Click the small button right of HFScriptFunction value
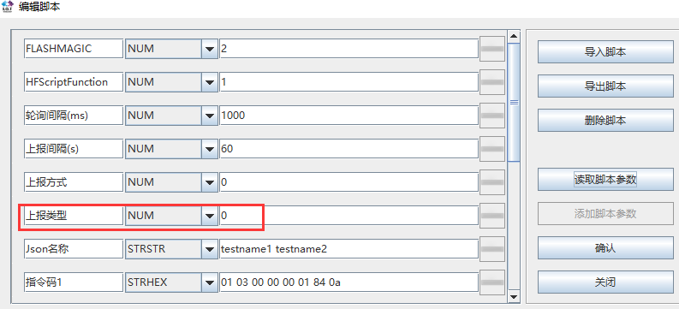This screenshot has height=309, width=679. pyautogui.click(x=492, y=82)
